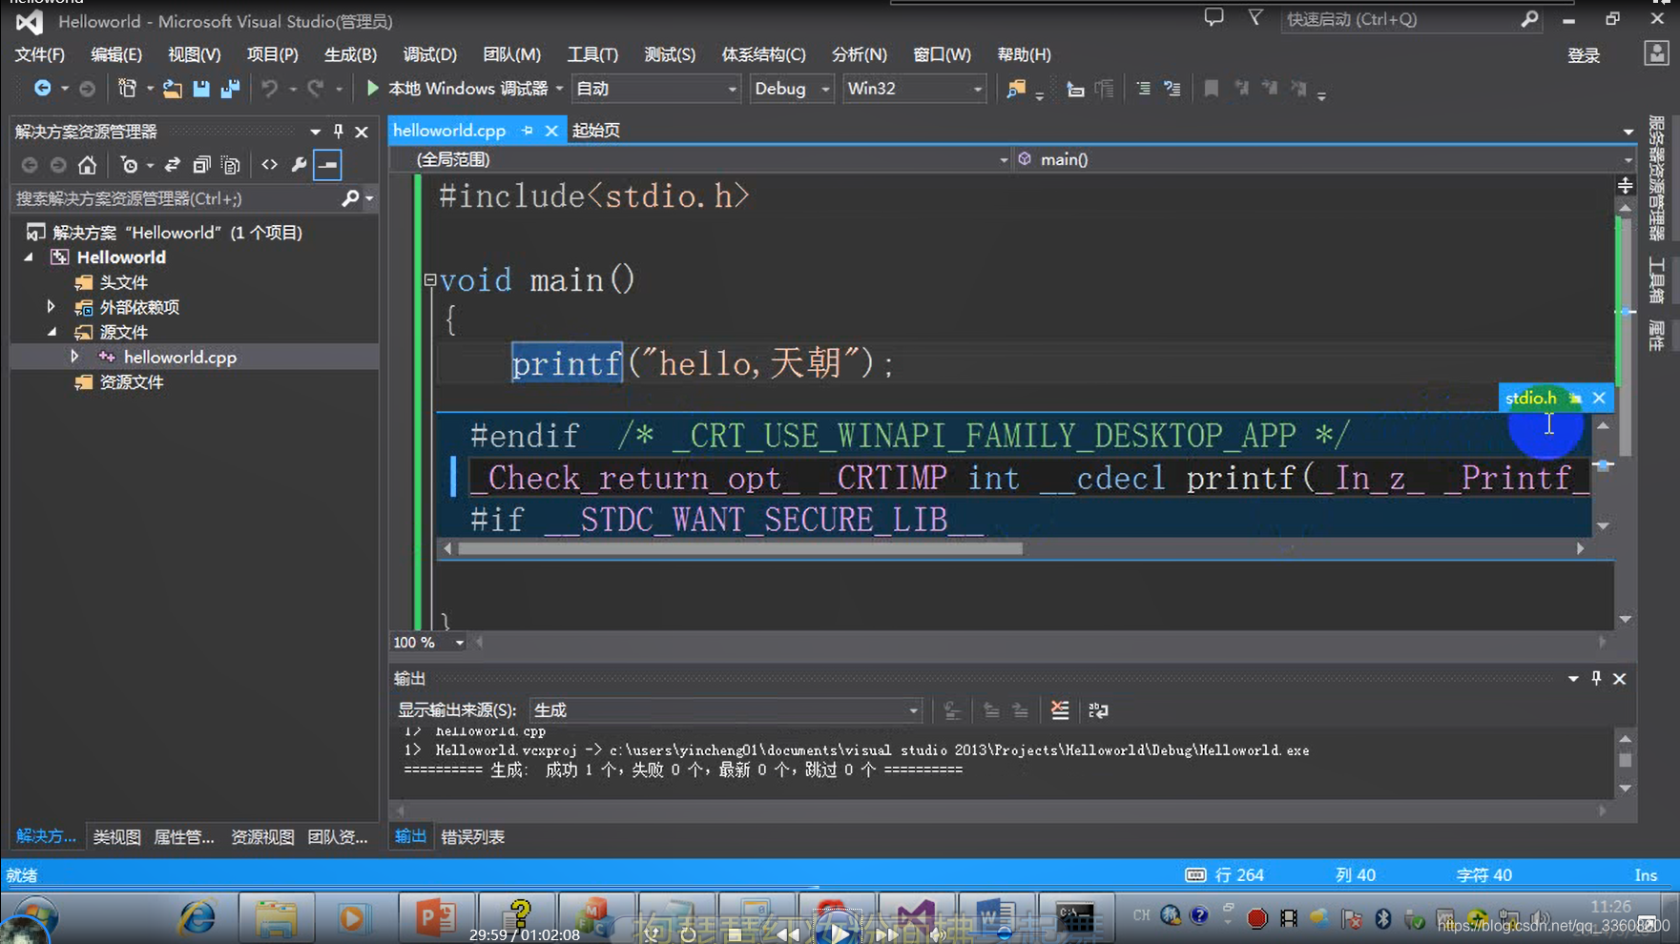Viewport: 1680px width, 944px height.
Task: Click the Properties wrench icon
Action: tap(299, 165)
